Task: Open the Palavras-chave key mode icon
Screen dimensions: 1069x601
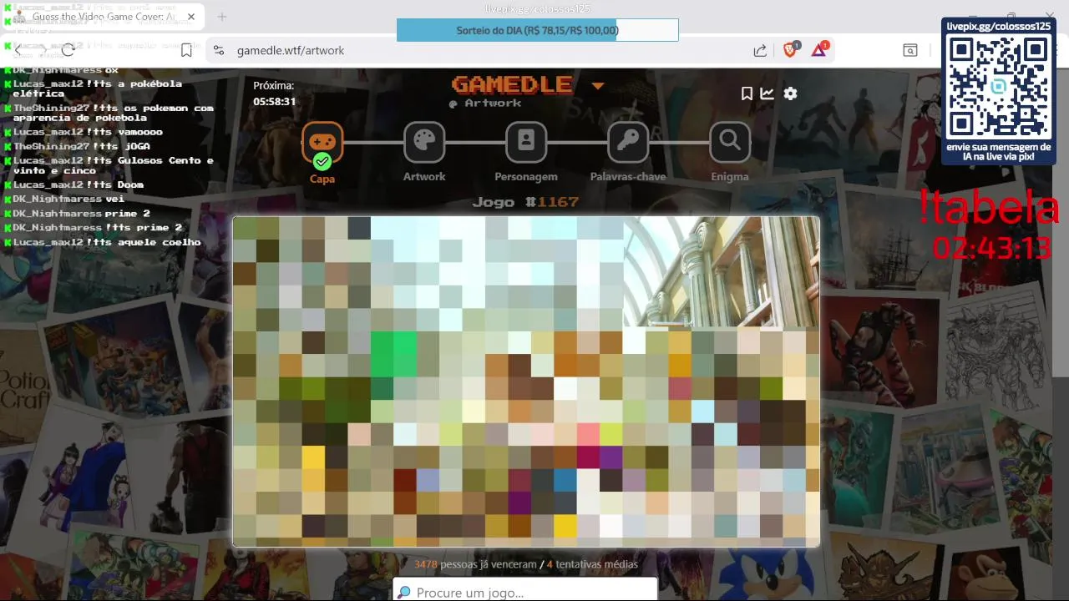Action: (x=628, y=143)
